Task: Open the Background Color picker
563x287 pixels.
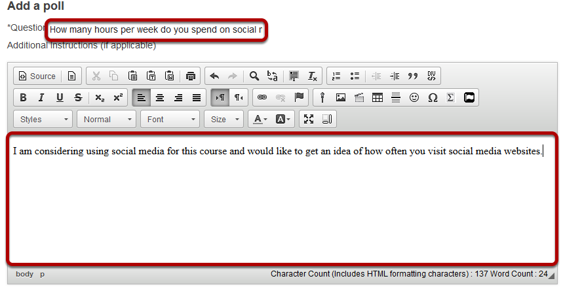Action: pyautogui.click(x=282, y=120)
